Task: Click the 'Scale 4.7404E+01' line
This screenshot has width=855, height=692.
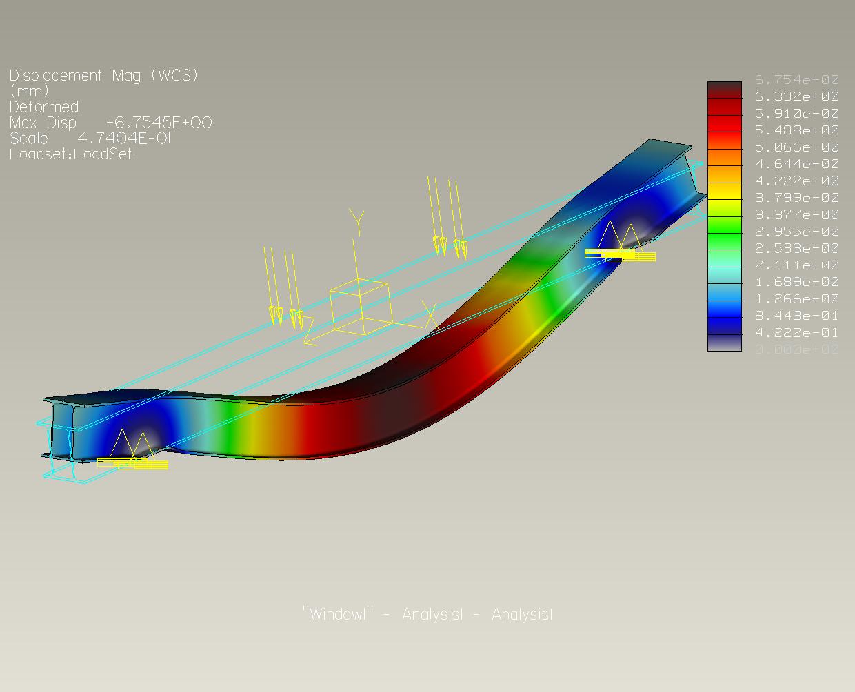Action: (90, 139)
